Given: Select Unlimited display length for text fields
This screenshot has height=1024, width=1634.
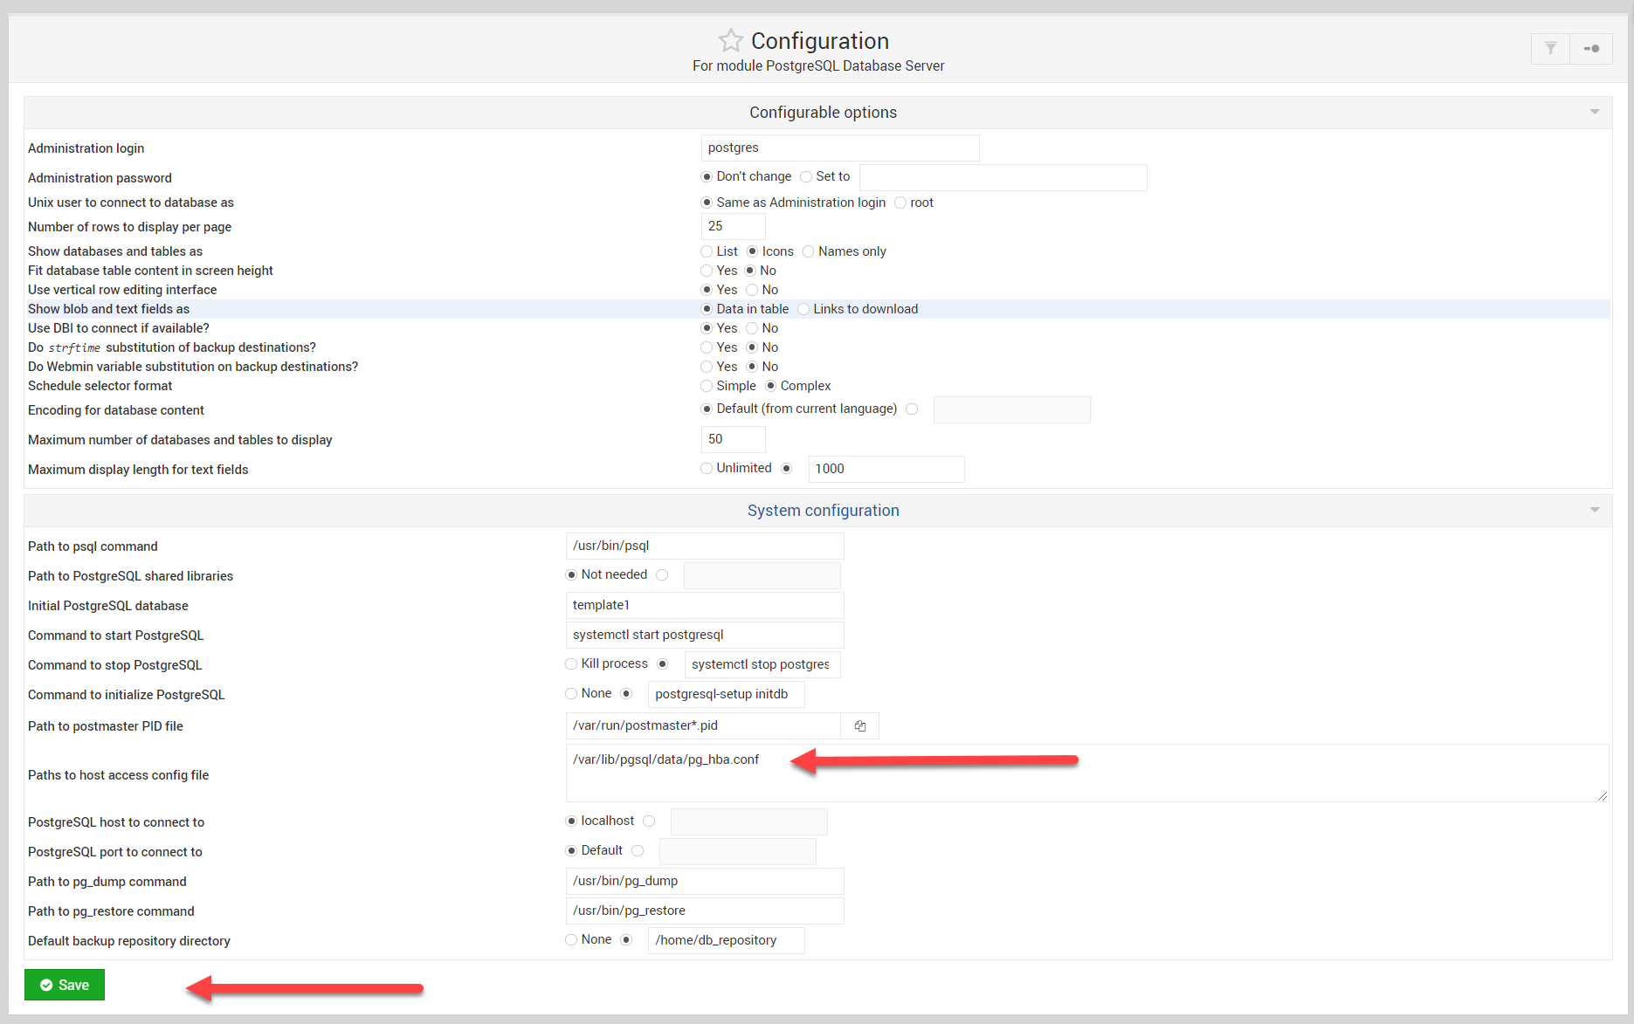Looking at the screenshot, I should 707,469.
